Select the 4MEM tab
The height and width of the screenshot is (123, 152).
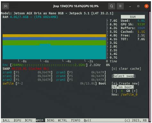pyautogui.click(x=39, y=120)
